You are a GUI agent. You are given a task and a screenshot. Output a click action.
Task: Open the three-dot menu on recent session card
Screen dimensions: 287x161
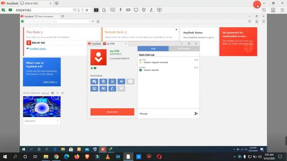[58, 121]
